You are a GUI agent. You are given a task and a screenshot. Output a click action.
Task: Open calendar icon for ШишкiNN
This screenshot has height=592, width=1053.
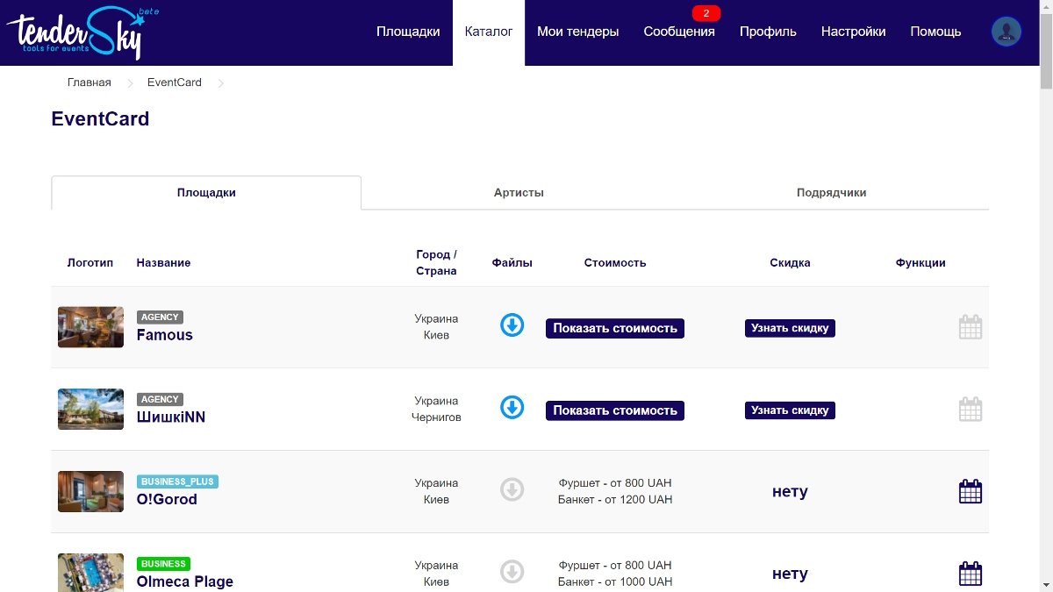coord(970,410)
